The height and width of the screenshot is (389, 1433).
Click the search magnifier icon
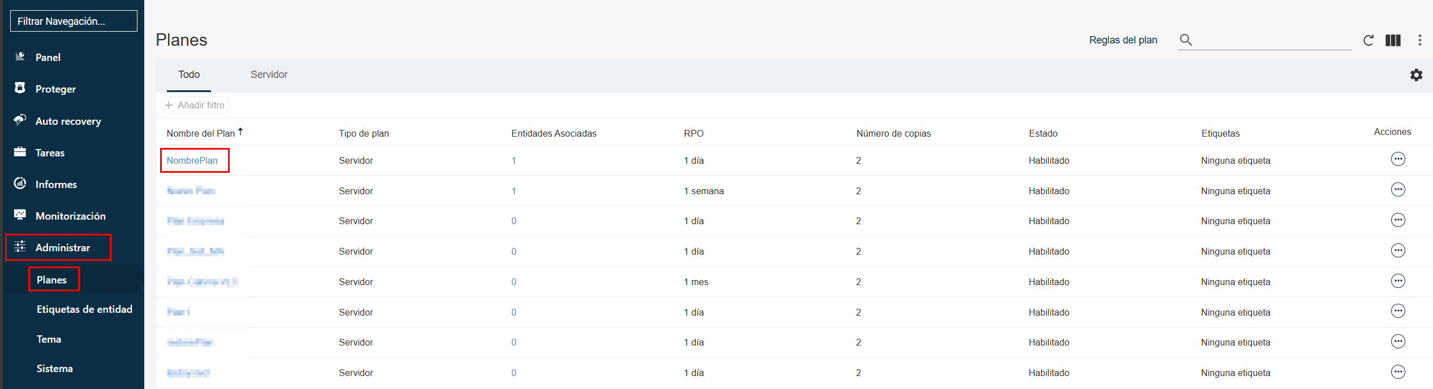tap(1186, 40)
